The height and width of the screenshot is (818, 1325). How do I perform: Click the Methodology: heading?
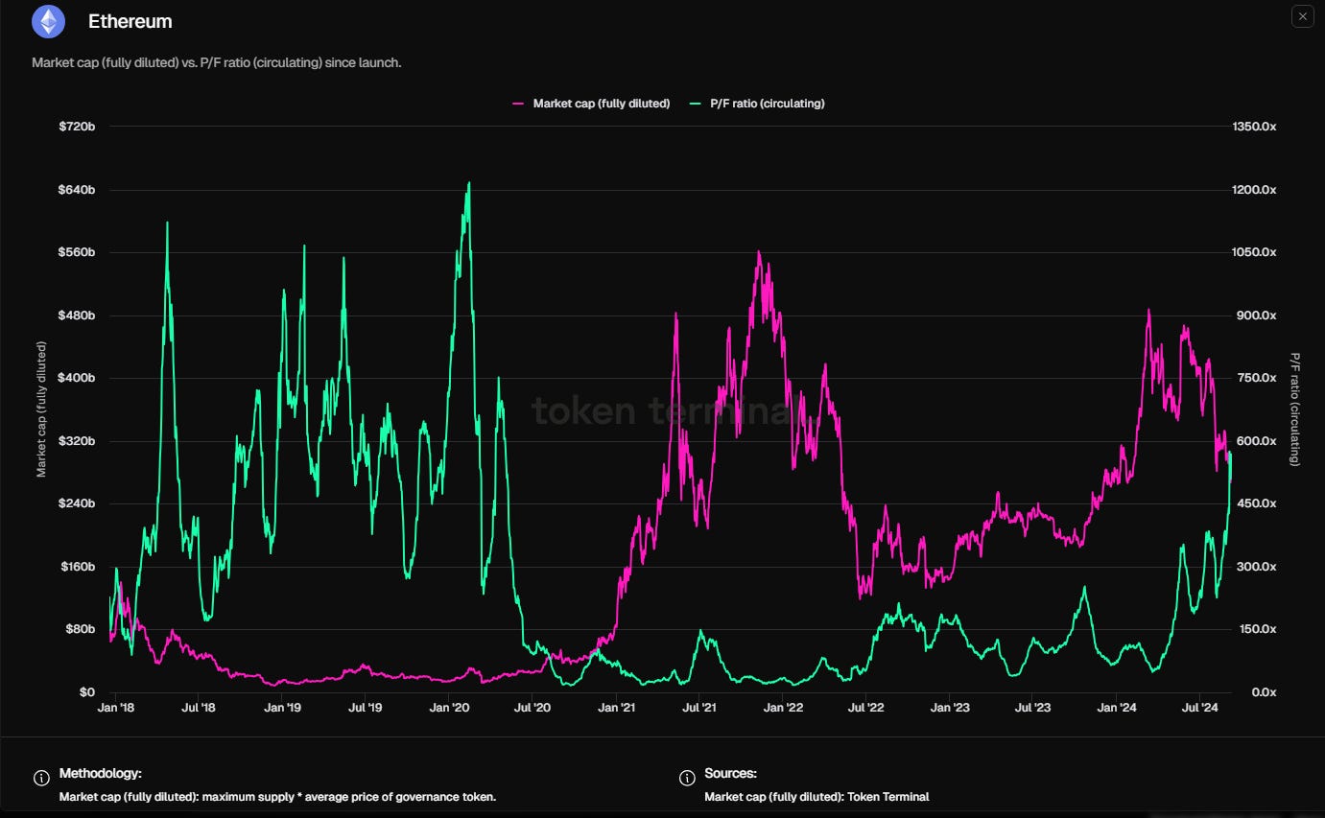pyautogui.click(x=101, y=773)
